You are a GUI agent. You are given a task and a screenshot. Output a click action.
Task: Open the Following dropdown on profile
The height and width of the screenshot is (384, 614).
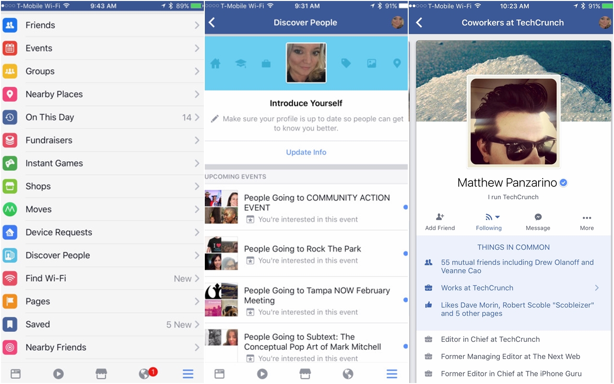point(489,222)
